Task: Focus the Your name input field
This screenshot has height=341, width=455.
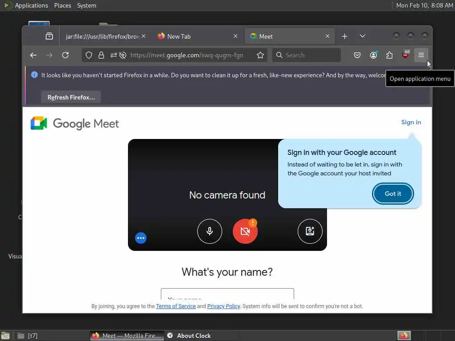Action: point(227,294)
